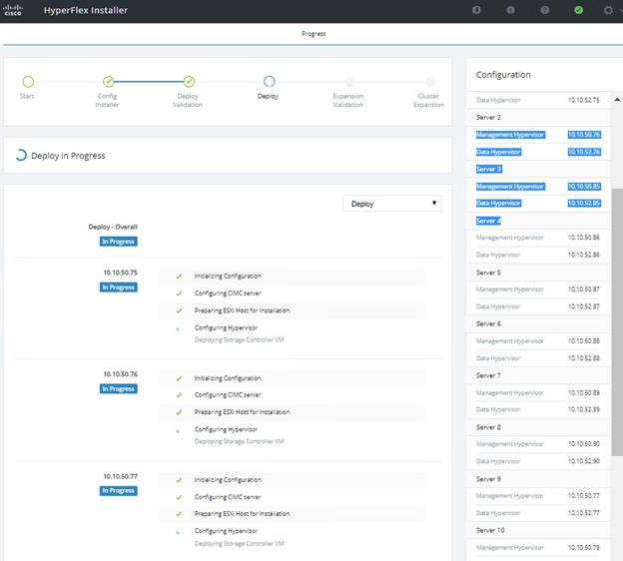Click IP value 10.10.50.88

click(584, 341)
